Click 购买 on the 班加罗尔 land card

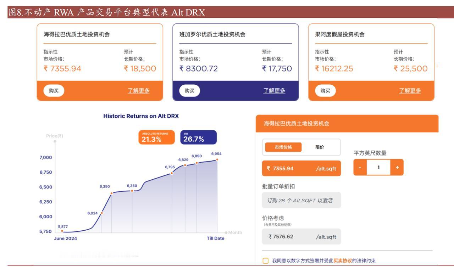(x=190, y=91)
